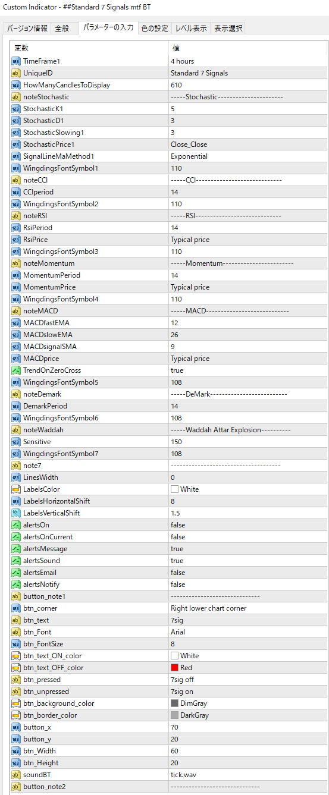The height and width of the screenshot is (795, 329).
Task: Open the SignalLineMaMethod1 Exponential dropdown
Action: (247, 156)
